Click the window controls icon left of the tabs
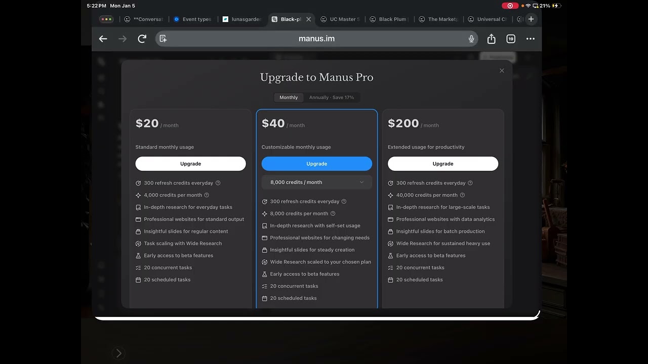 click(106, 19)
